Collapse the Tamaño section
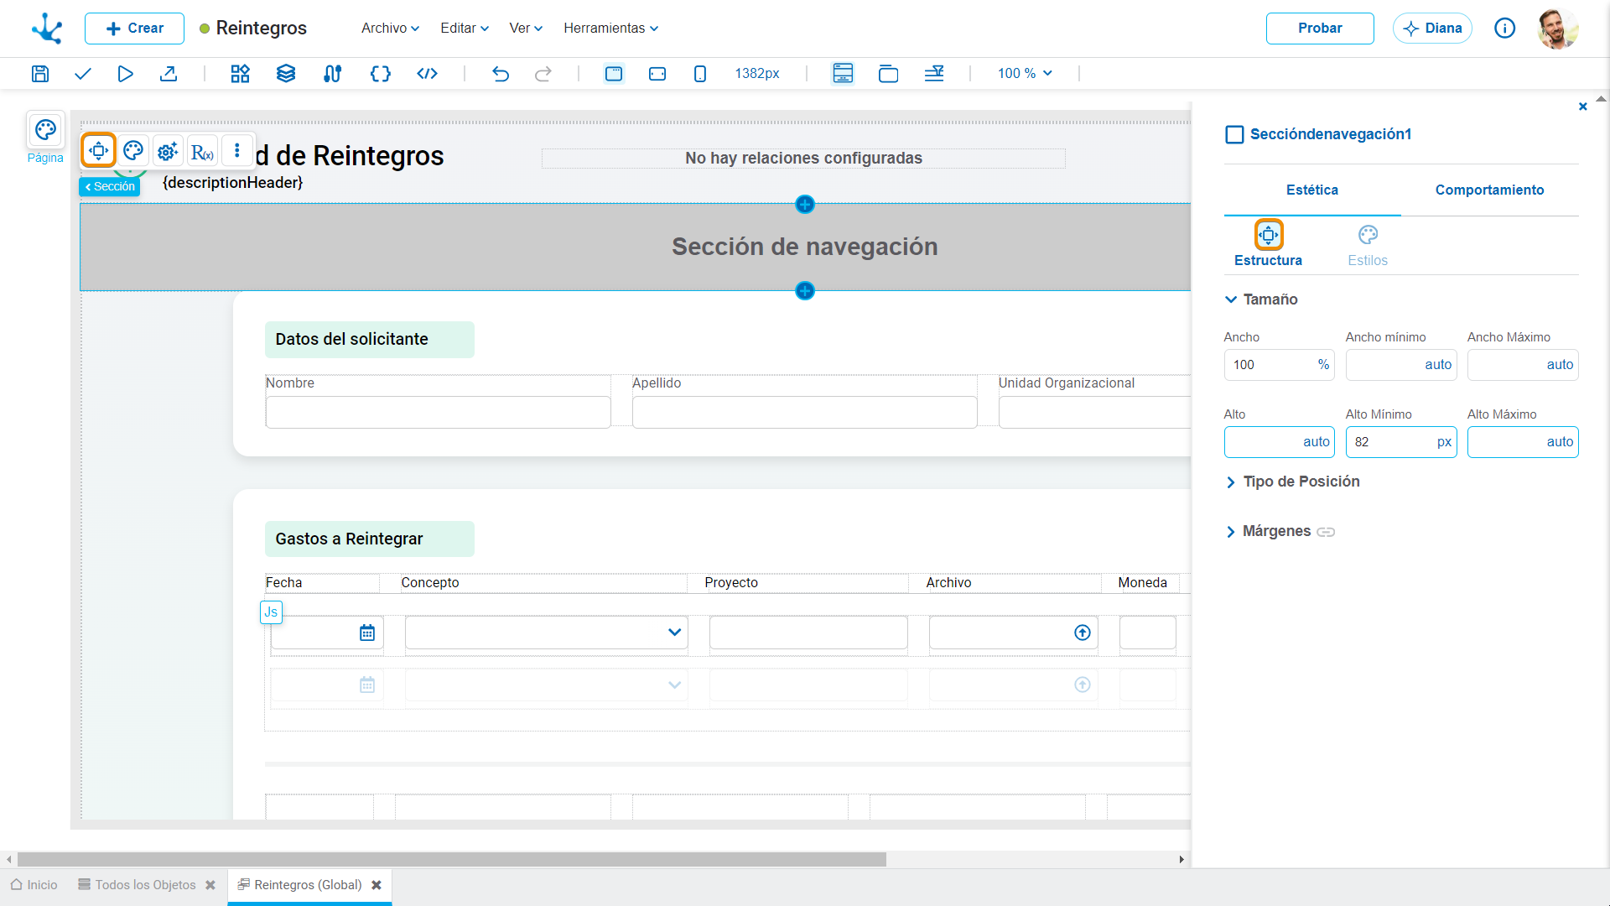The height and width of the screenshot is (906, 1610). [x=1261, y=299]
